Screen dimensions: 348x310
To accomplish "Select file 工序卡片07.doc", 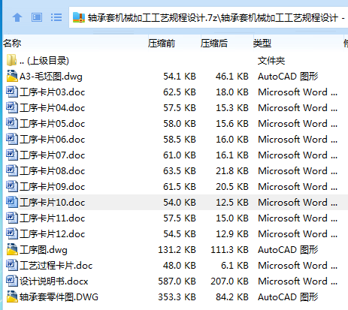I will coord(53,155).
